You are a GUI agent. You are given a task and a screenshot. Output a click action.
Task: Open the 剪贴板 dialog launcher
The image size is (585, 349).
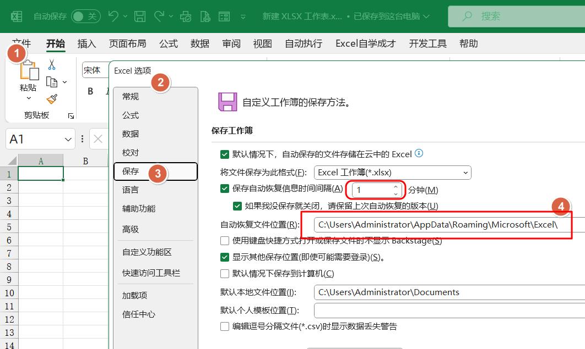click(71, 116)
